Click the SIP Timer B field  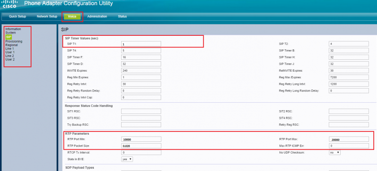pyautogui.click(x=349, y=50)
